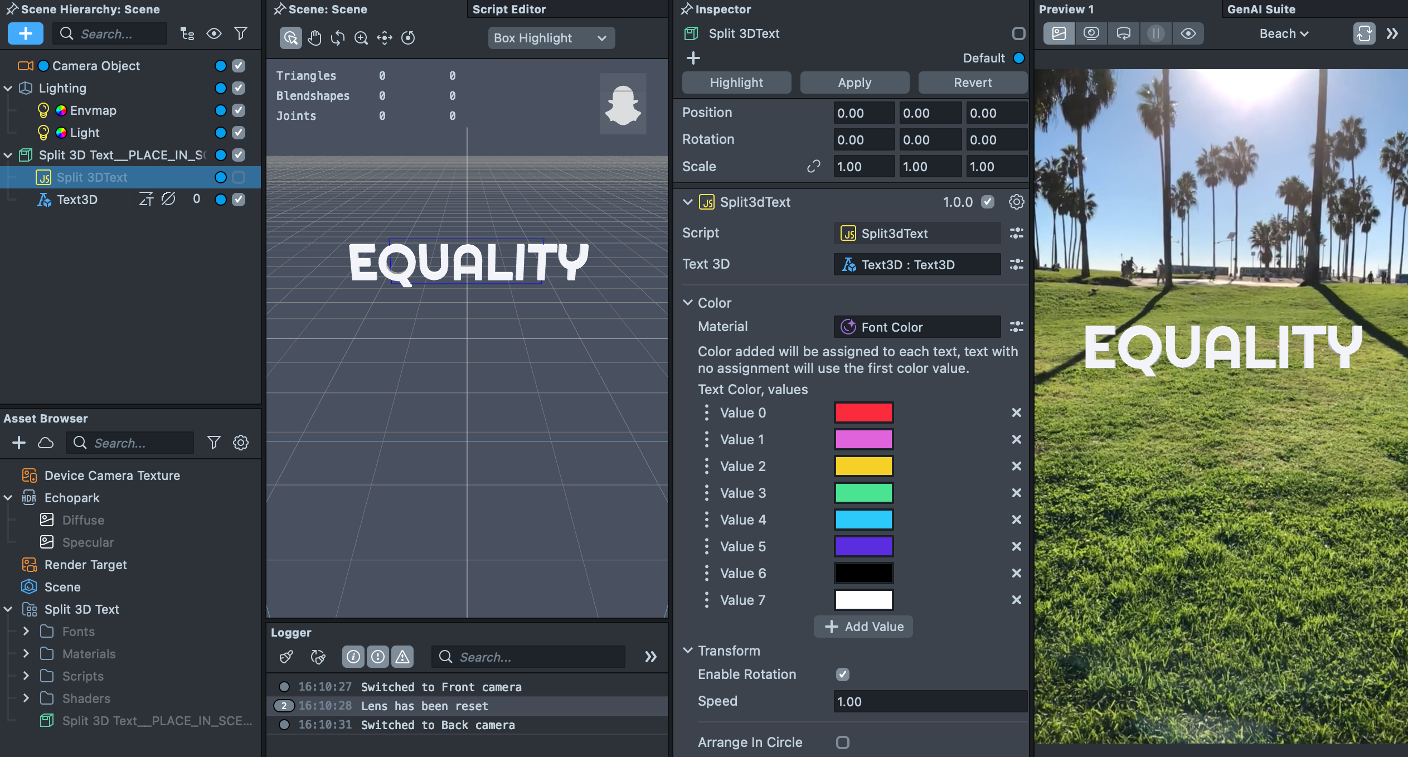
Task: Expand the Fonts folder in Asset Browser
Action: [26, 631]
